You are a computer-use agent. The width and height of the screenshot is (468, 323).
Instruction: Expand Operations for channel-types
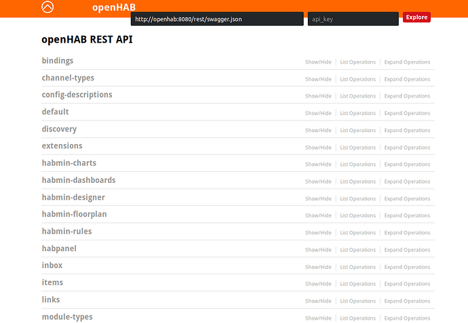407,79
